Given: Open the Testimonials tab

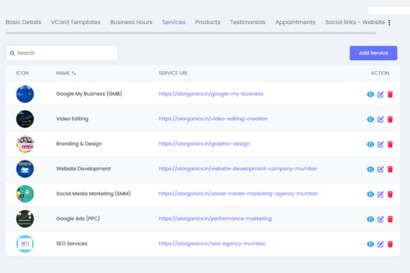Looking at the screenshot, I should pyautogui.click(x=247, y=23).
